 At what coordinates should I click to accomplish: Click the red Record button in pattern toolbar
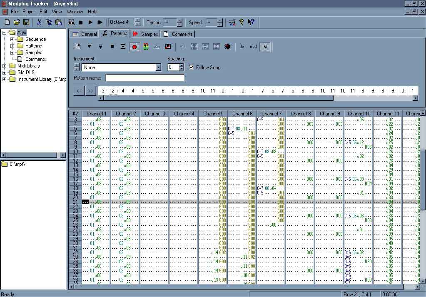click(x=134, y=47)
